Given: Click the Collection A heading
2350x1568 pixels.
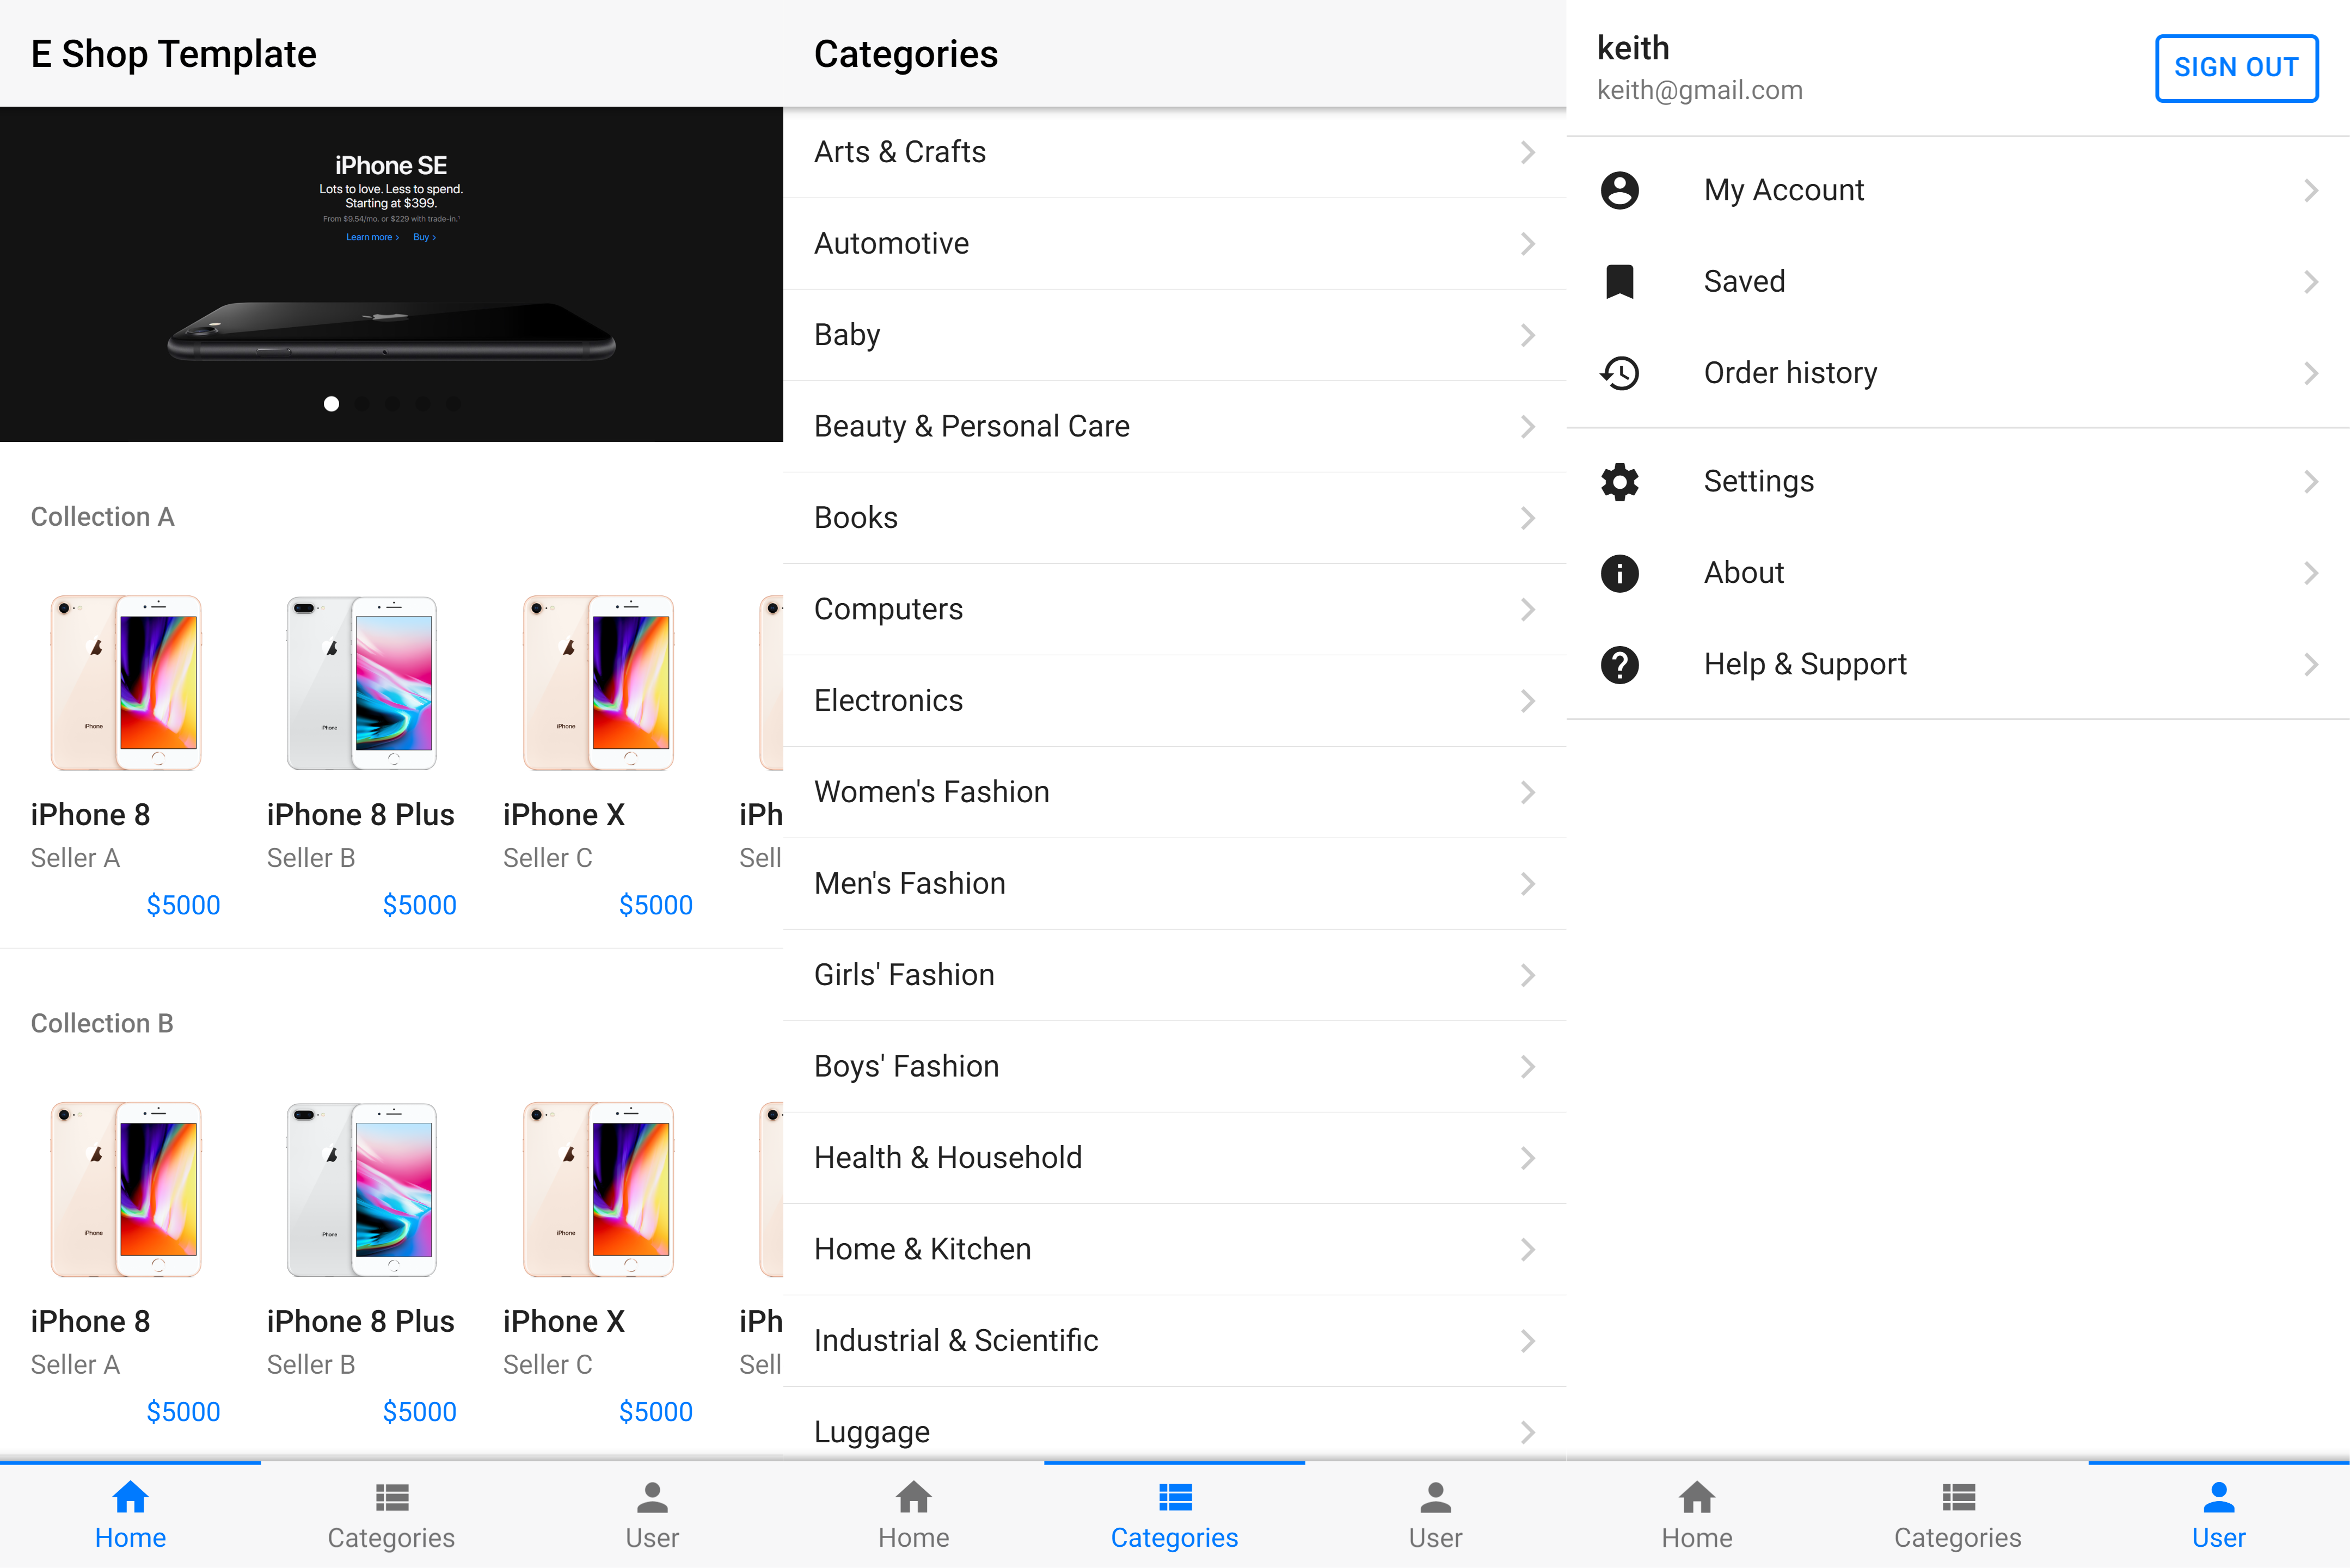Looking at the screenshot, I should [102, 517].
